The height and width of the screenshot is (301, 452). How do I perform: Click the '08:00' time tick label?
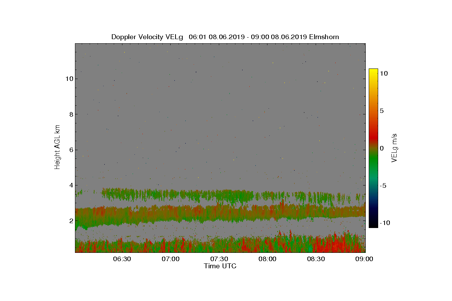268,259
